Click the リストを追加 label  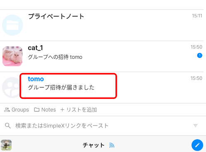pos(81,110)
